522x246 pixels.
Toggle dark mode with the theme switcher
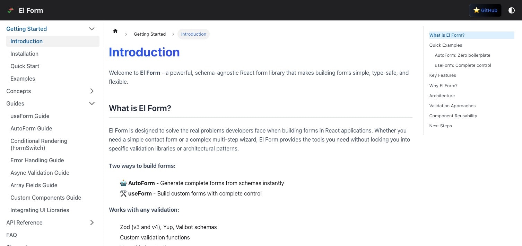(512, 10)
